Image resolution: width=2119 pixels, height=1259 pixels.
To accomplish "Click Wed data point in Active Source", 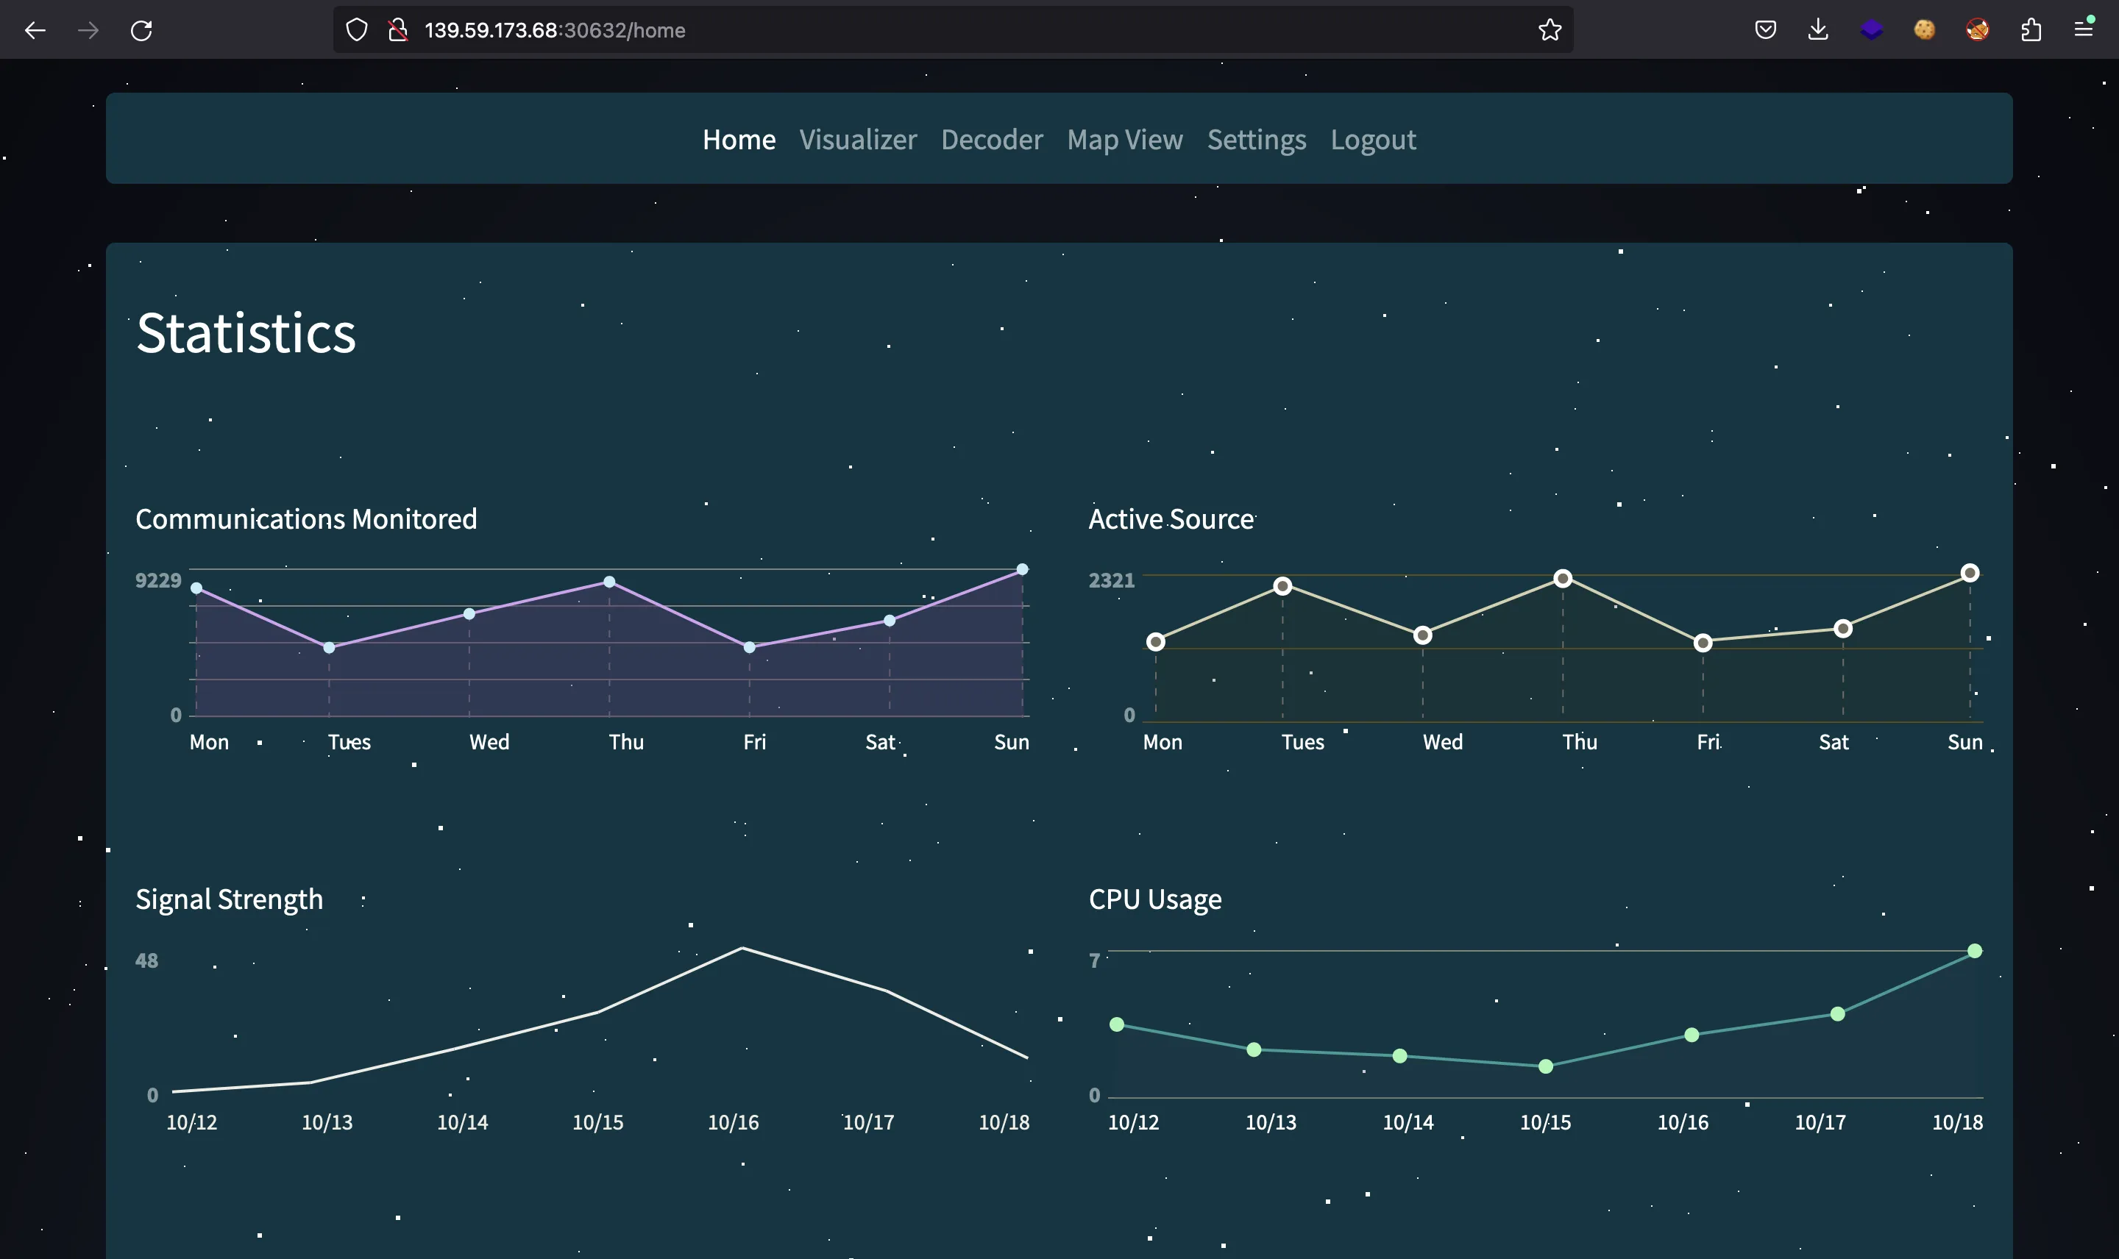I will click(1422, 635).
